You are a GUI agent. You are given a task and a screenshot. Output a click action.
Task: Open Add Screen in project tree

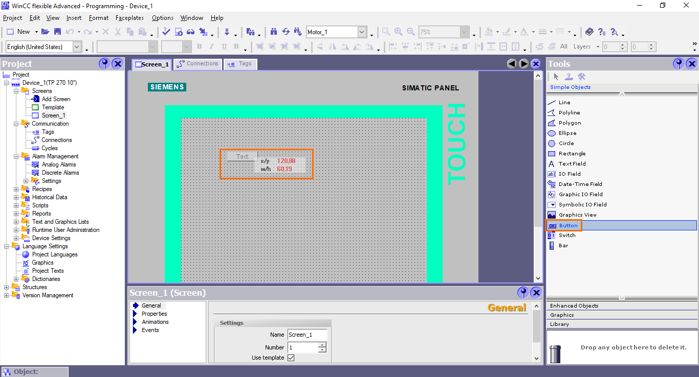pyautogui.click(x=56, y=99)
